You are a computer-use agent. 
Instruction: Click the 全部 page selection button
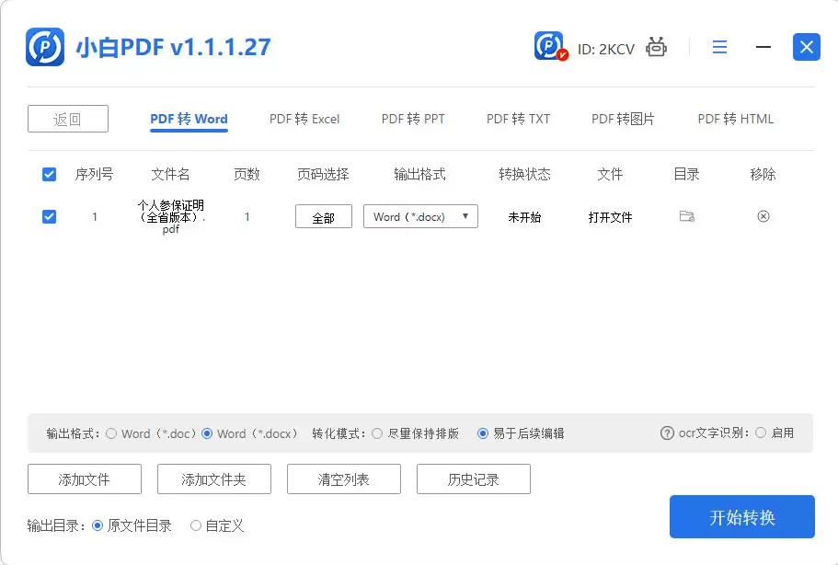pyautogui.click(x=323, y=216)
